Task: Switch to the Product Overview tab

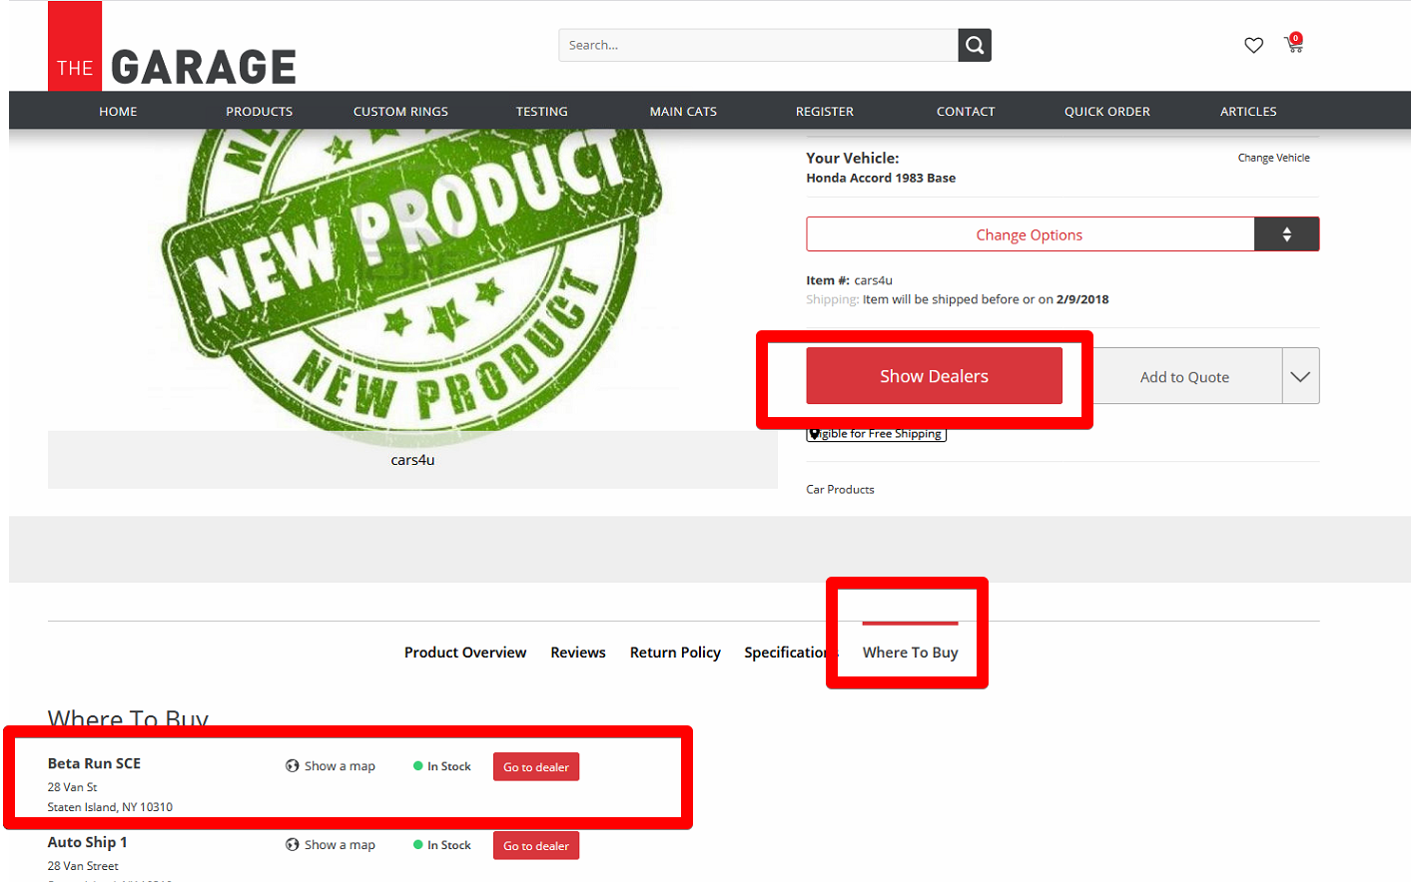Action: coord(465,653)
